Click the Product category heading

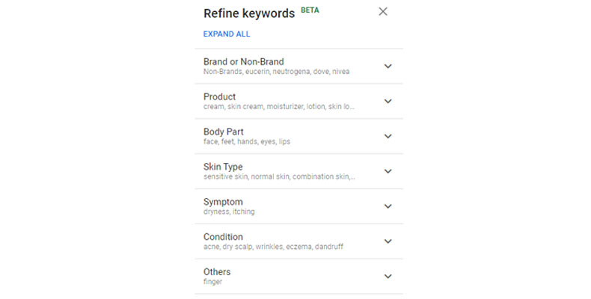[x=219, y=96]
